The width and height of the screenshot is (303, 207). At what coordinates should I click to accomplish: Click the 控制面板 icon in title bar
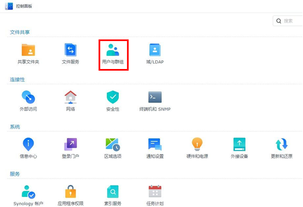pyautogui.click(x=9, y=6)
